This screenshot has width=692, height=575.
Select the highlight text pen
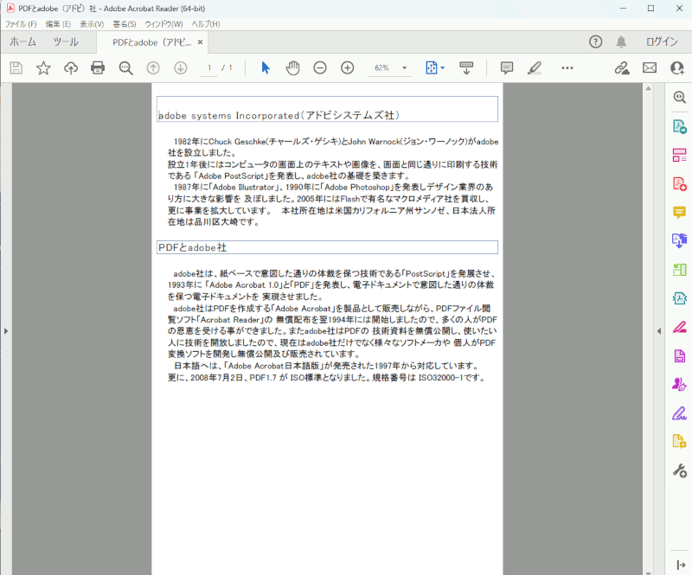point(535,68)
